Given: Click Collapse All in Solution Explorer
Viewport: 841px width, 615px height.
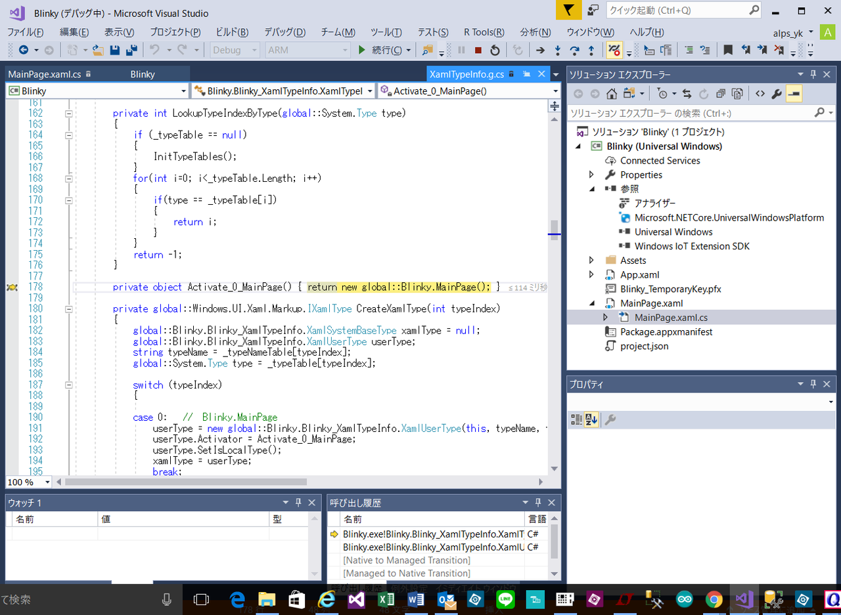Looking at the screenshot, I should (720, 94).
